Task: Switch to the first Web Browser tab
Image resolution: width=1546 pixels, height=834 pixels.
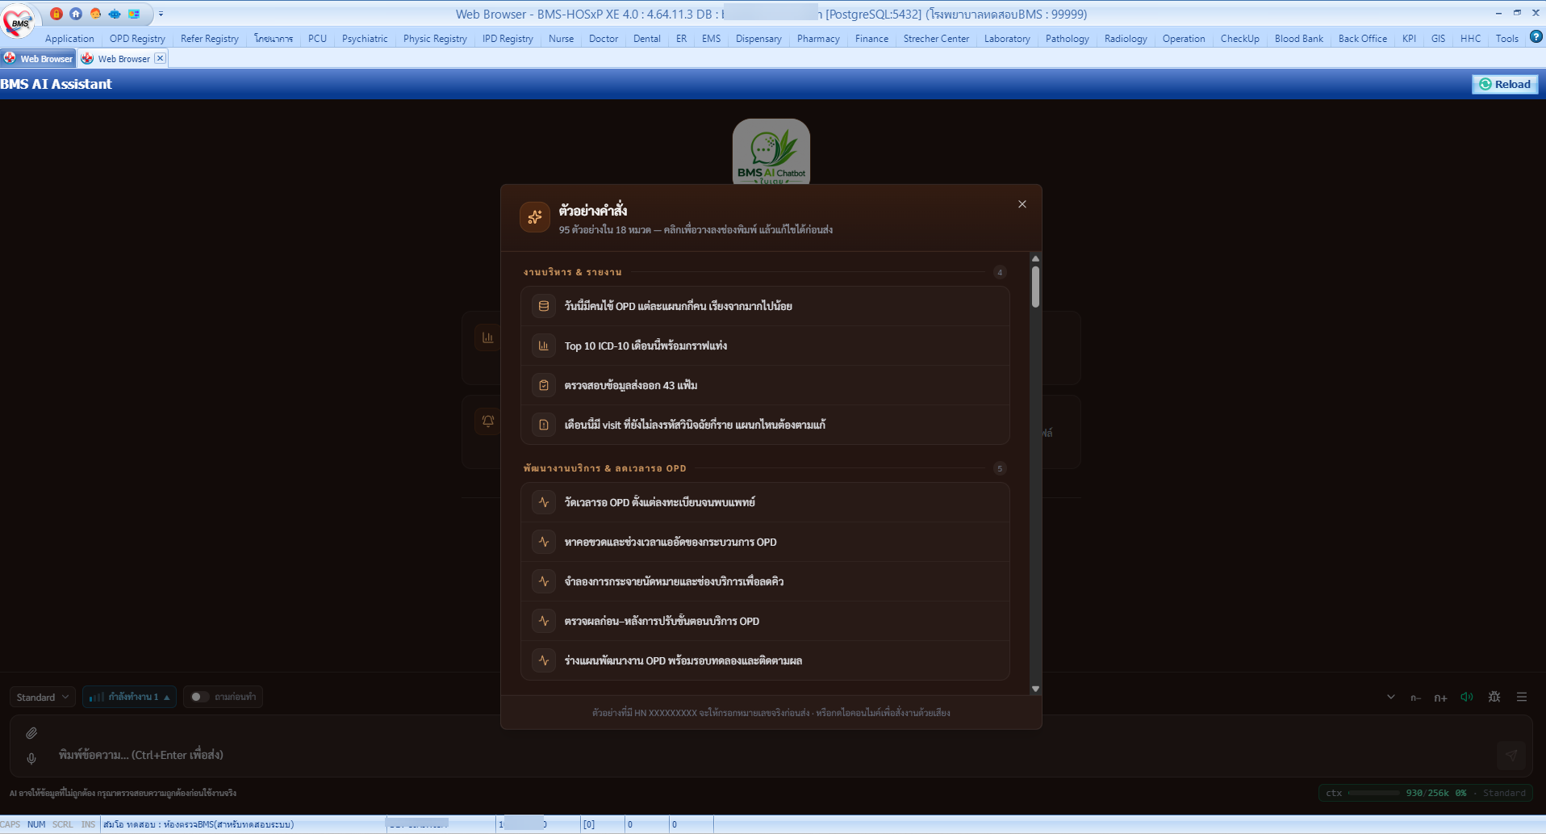Action: coord(39,59)
